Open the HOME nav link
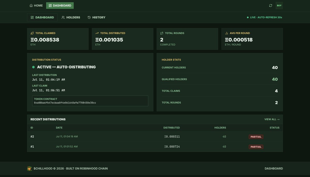The width and height of the screenshot is (310, 177). 36,5
